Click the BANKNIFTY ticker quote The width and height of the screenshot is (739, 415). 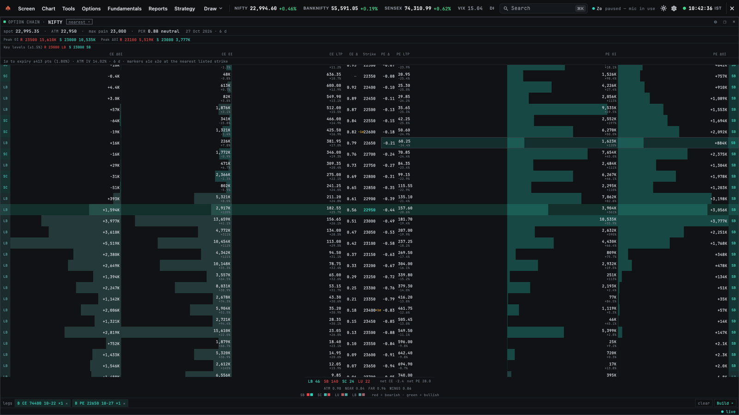pos(340,8)
